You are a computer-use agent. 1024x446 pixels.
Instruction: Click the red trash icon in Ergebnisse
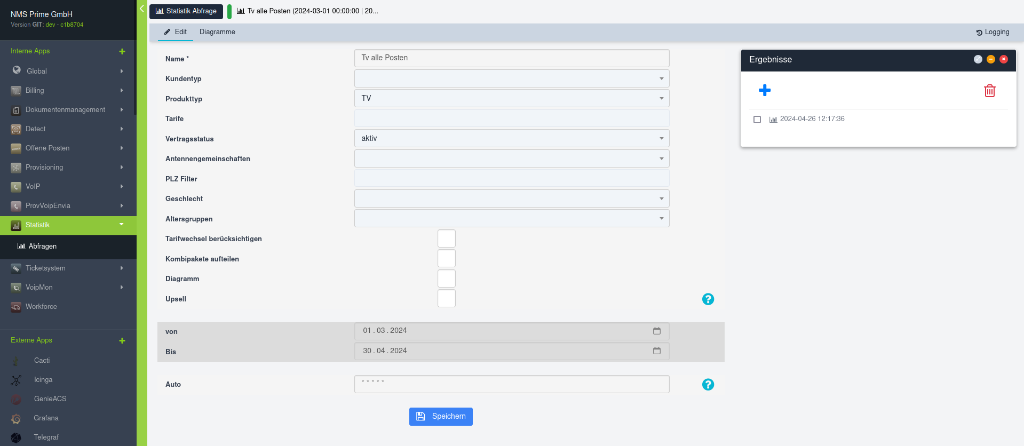(989, 91)
